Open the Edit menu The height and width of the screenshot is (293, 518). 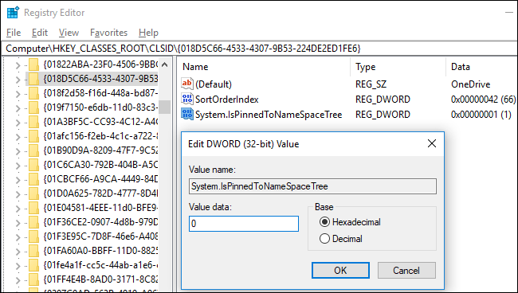[x=40, y=33]
